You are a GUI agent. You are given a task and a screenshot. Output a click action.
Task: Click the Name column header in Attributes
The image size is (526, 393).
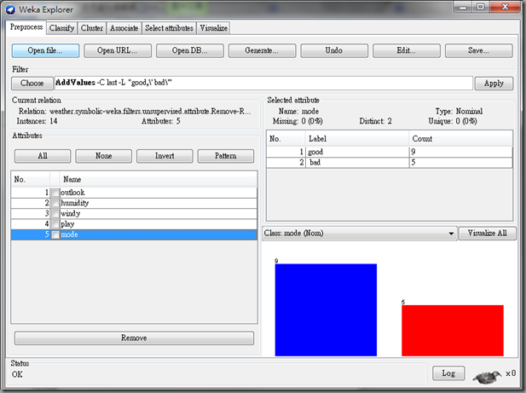pyautogui.click(x=159, y=179)
